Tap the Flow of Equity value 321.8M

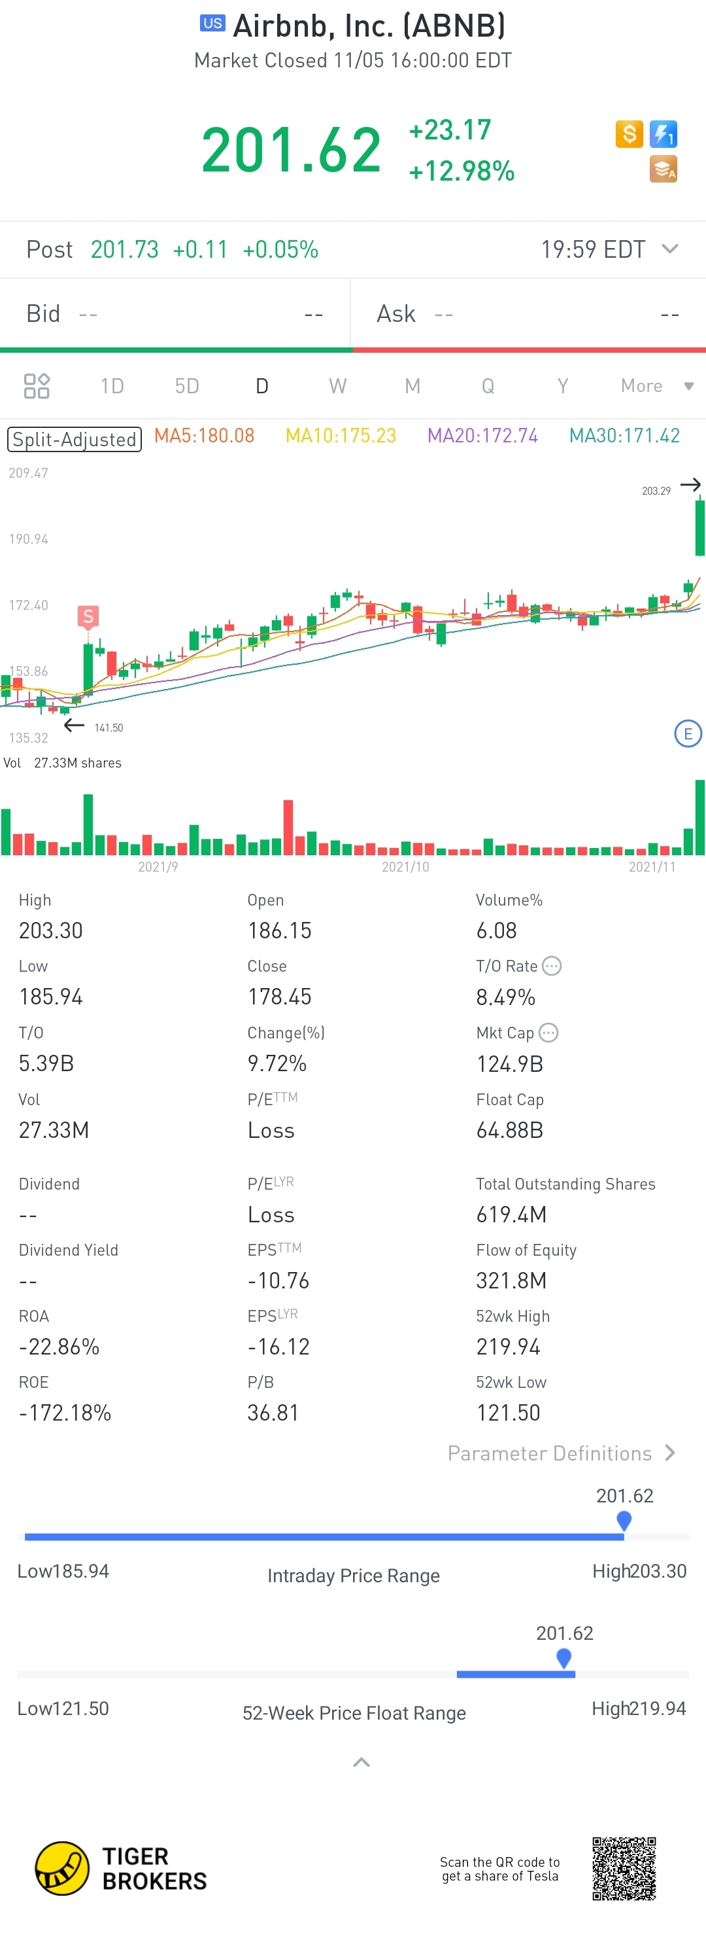pos(511,1281)
